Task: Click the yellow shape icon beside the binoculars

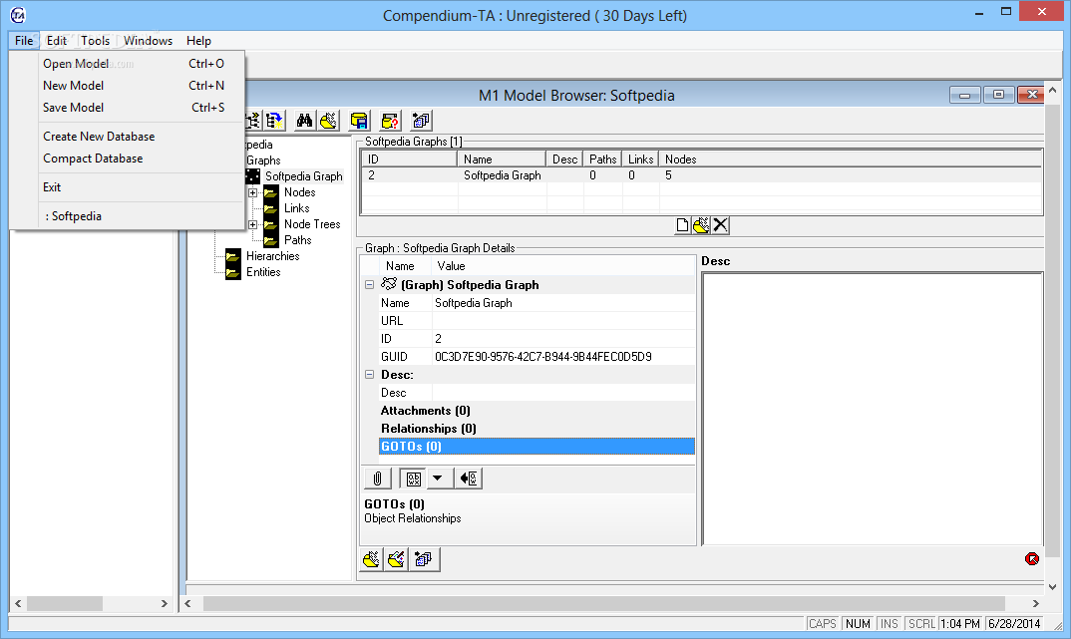Action: 329,121
